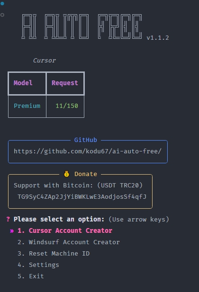Viewport: 199px width, 292px height.
Task: Click the Model column header
Action: 23,83
